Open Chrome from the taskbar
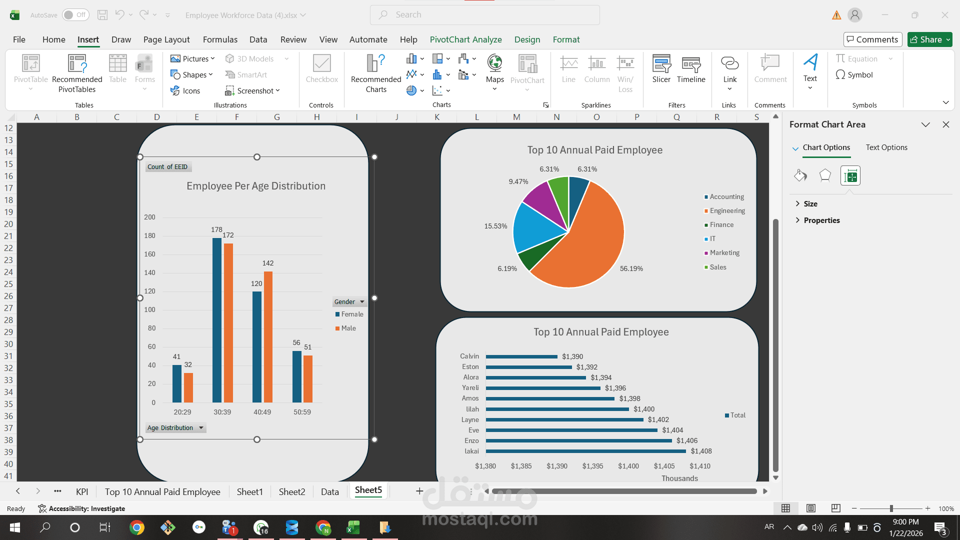The width and height of the screenshot is (960, 540). tap(136, 527)
